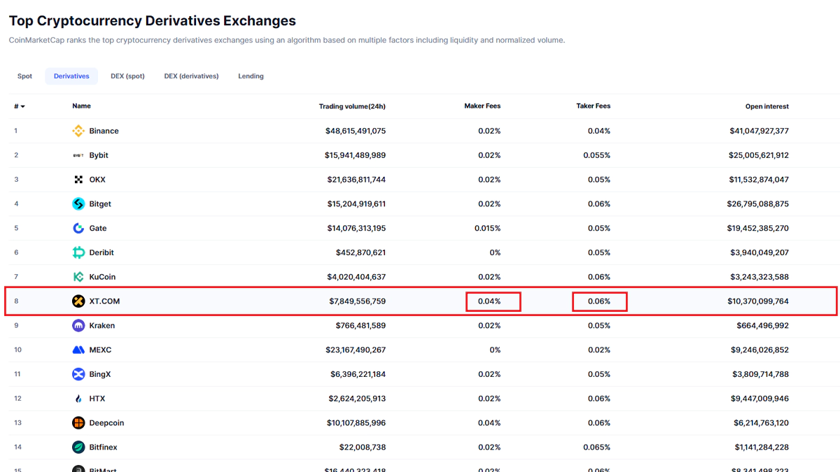The height and width of the screenshot is (472, 840).
Task: Click BingX trading volume $6,396,221,184
Action: pos(358,374)
